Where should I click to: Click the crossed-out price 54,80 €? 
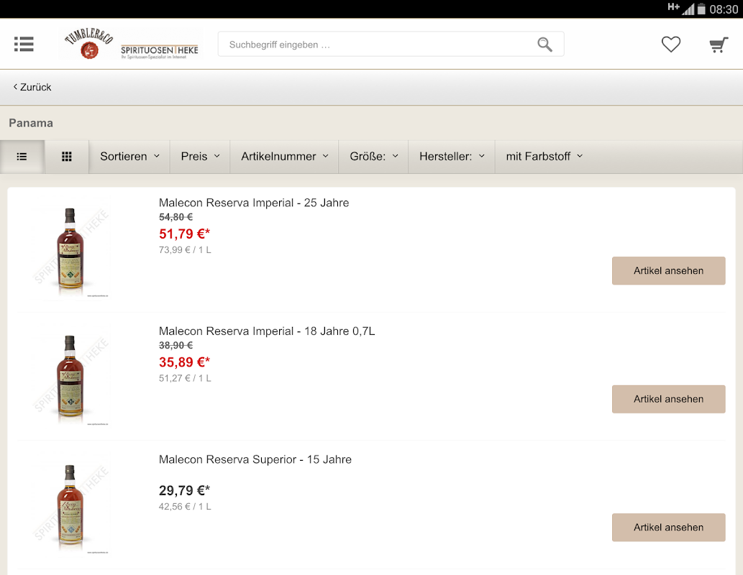(176, 217)
